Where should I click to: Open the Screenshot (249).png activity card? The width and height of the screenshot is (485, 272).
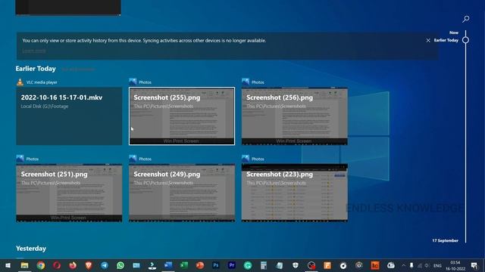point(182,193)
